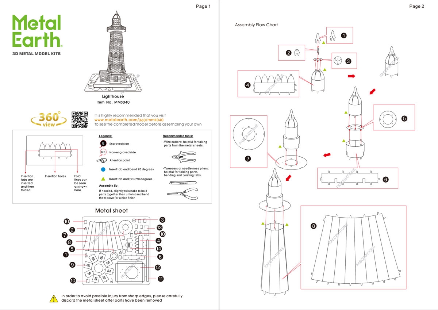Click the gold 360 view badge
The width and height of the screenshot is (438, 310).
tap(49, 119)
